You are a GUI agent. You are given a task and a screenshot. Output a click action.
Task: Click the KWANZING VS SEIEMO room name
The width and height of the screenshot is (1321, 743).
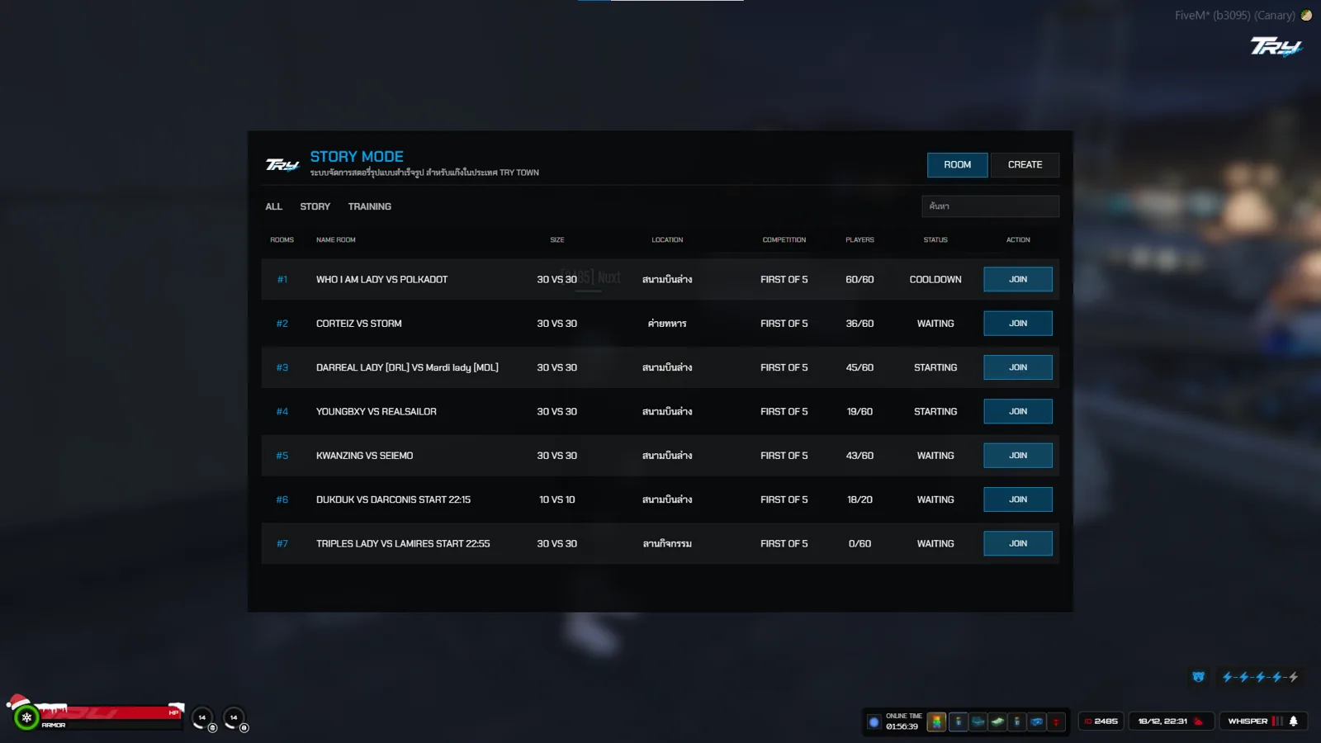click(364, 456)
